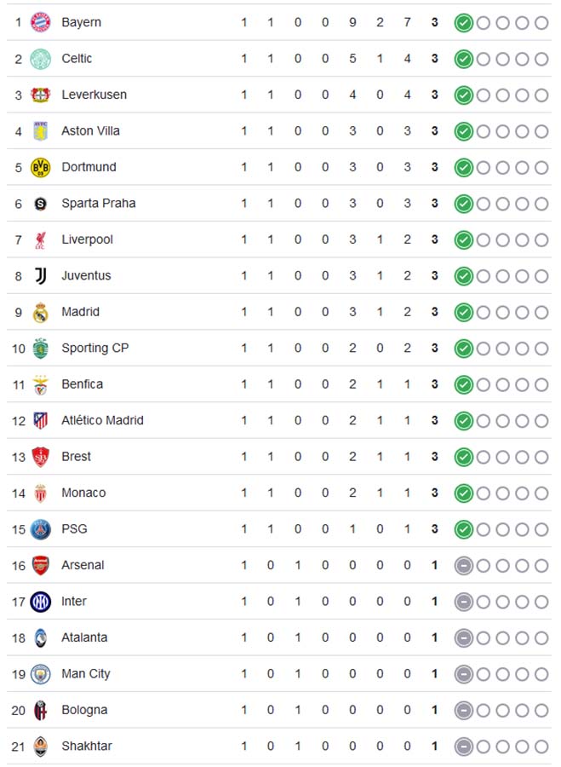Screen dimensions: 561x767
Task: Click the Liverpool crest
Action: tap(40, 239)
